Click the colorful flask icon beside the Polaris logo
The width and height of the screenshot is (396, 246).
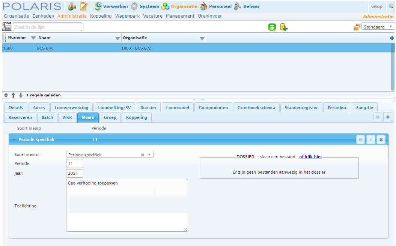(x=72, y=6)
